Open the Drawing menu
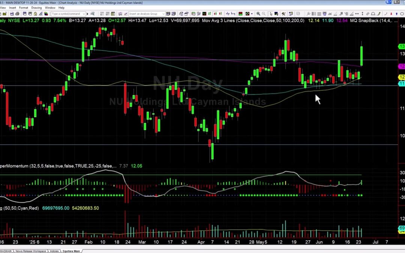The image size is (405, 253). [36, 8]
